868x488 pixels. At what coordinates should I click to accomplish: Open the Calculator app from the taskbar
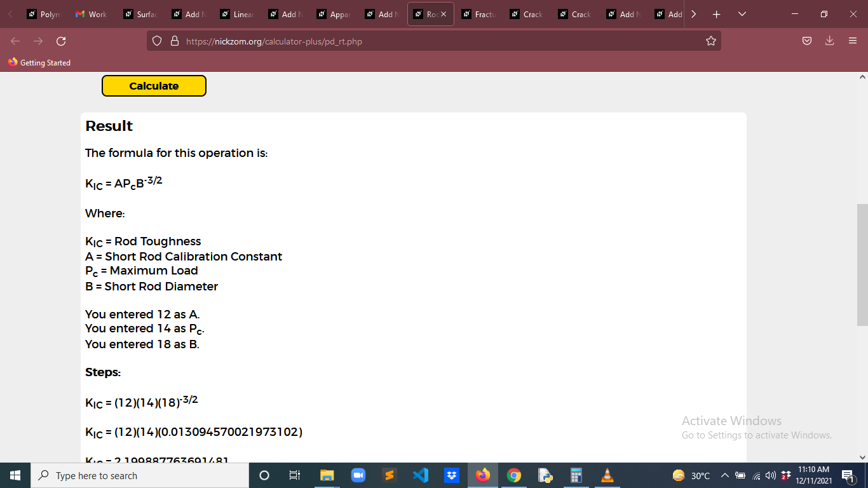[x=576, y=475]
